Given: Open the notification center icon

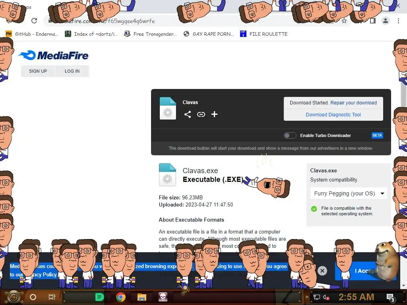Looking at the screenshot, I should click(391, 298).
